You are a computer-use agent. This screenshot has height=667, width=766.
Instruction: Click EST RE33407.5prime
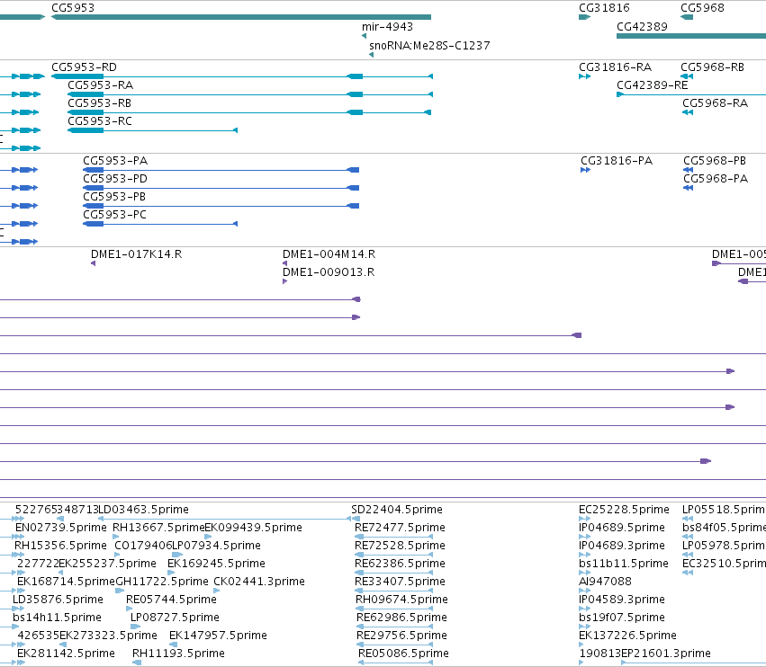(400, 582)
